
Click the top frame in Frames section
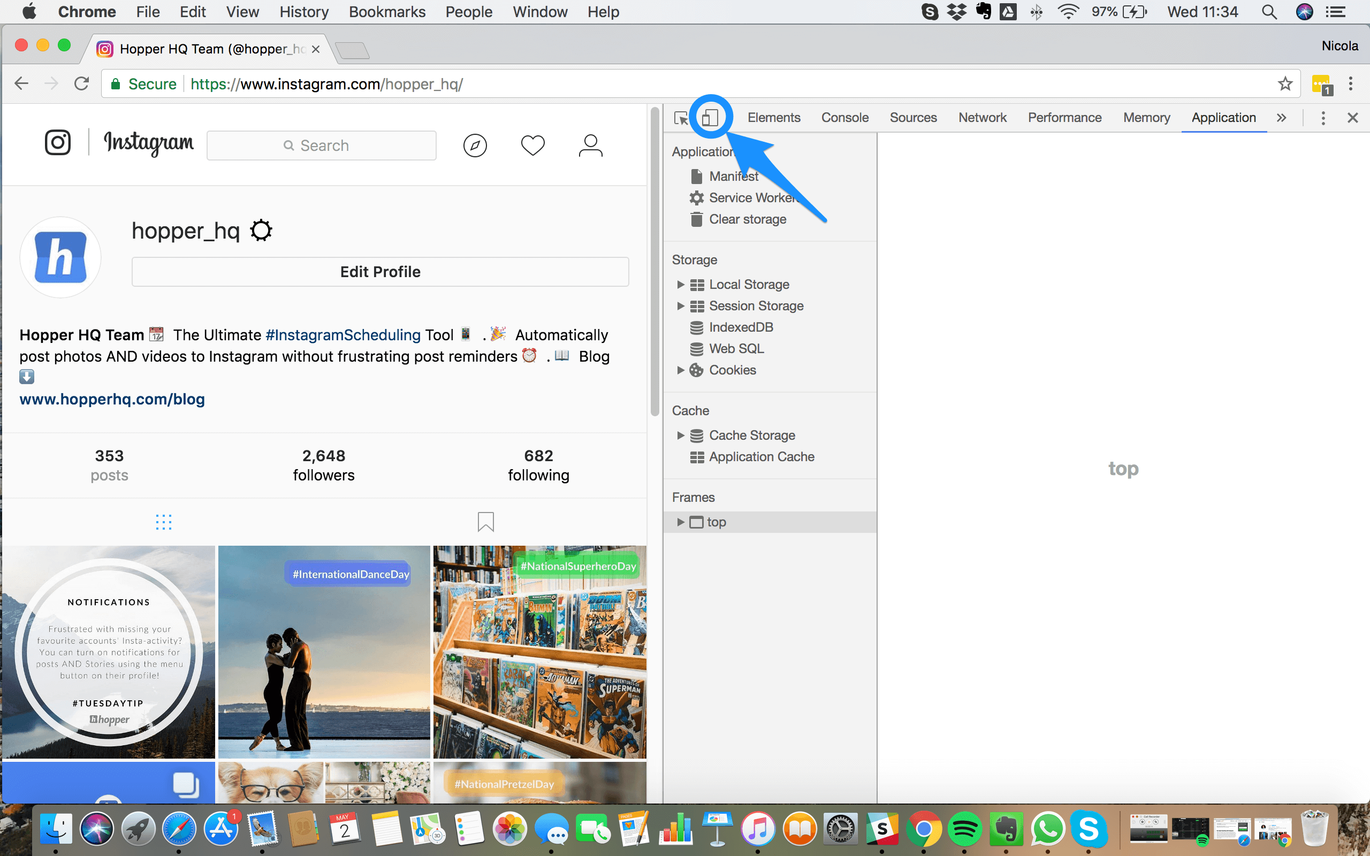(717, 522)
